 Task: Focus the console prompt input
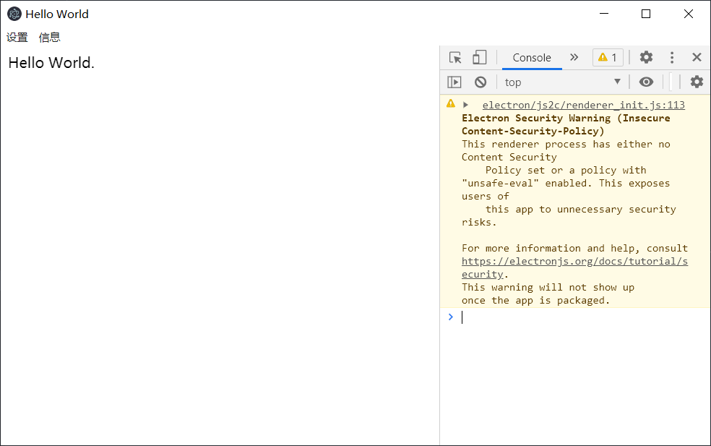[585, 317]
